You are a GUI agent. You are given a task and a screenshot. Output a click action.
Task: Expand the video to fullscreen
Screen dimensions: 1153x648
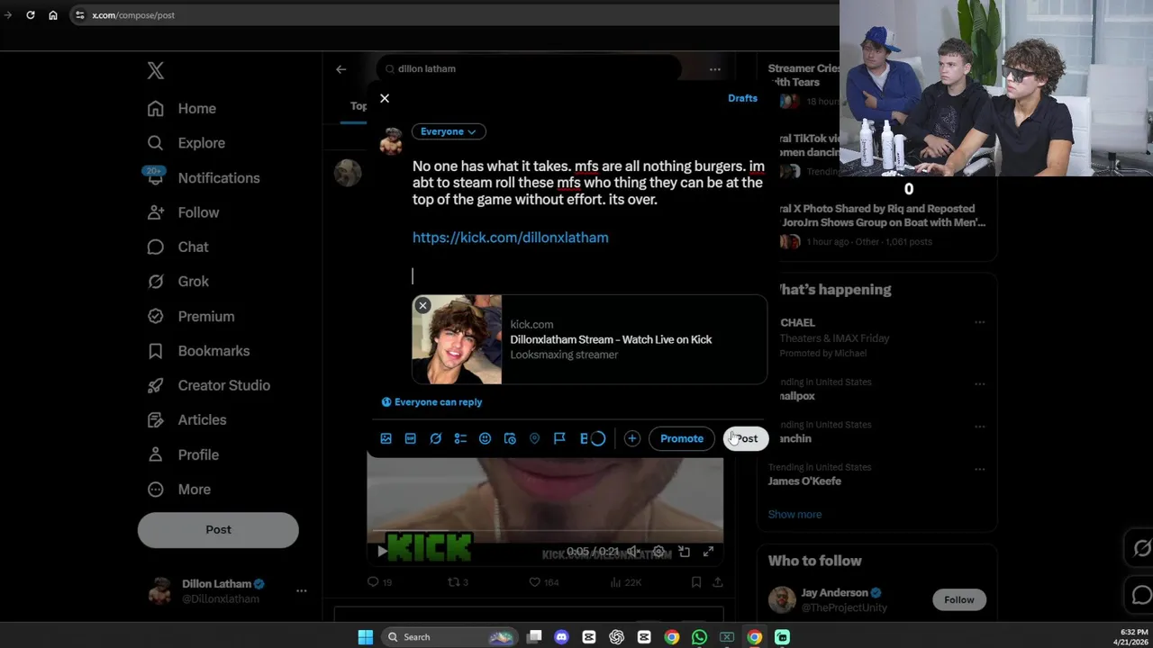tap(708, 552)
